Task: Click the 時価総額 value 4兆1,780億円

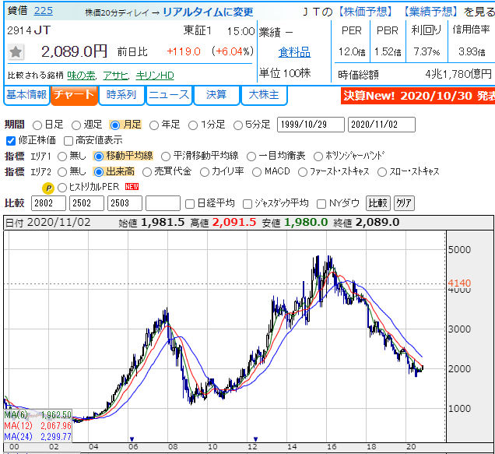Action: 458,74
